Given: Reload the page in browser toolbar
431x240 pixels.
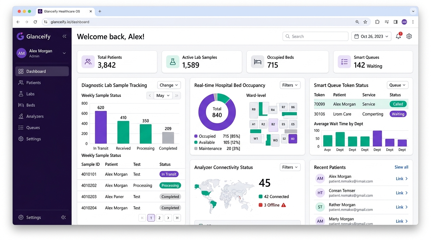Looking at the screenshot, I should pos(35,22).
